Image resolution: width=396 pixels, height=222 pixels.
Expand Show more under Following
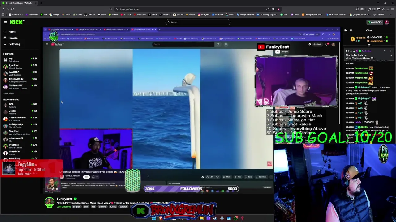click(x=8, y=93)
